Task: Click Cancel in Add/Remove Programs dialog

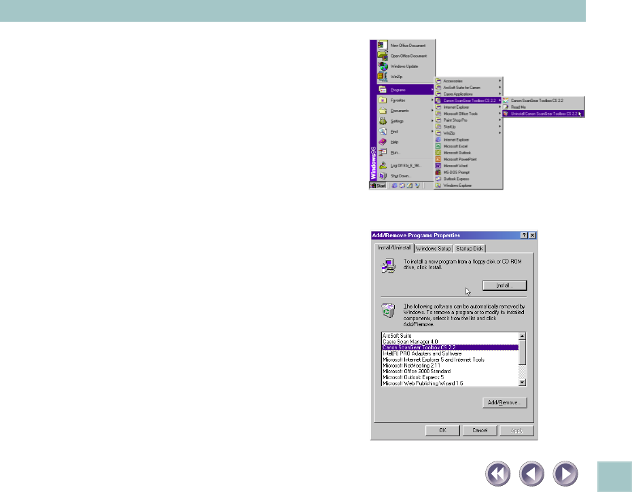Action: click(x=480, y=430)
